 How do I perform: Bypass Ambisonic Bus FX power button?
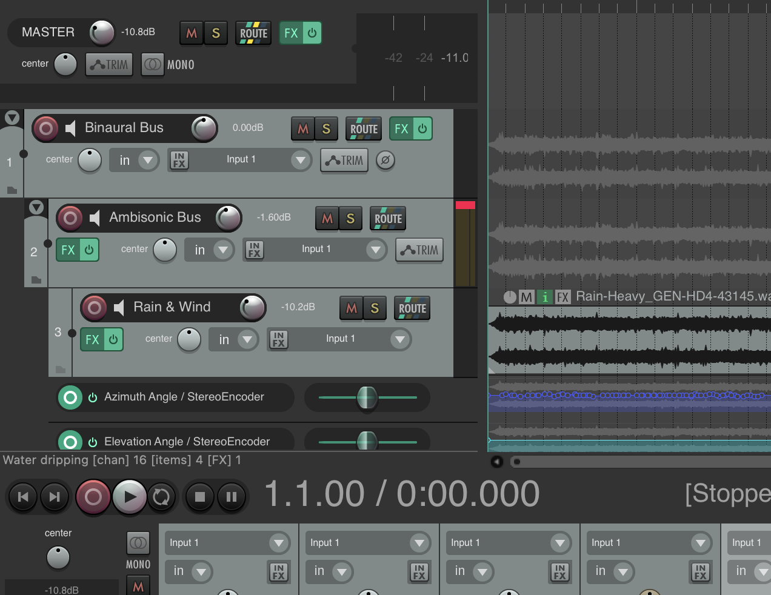click(x=89, y=250)
